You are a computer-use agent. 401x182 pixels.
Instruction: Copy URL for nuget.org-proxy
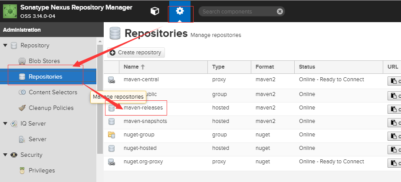[x=394, y=163]
